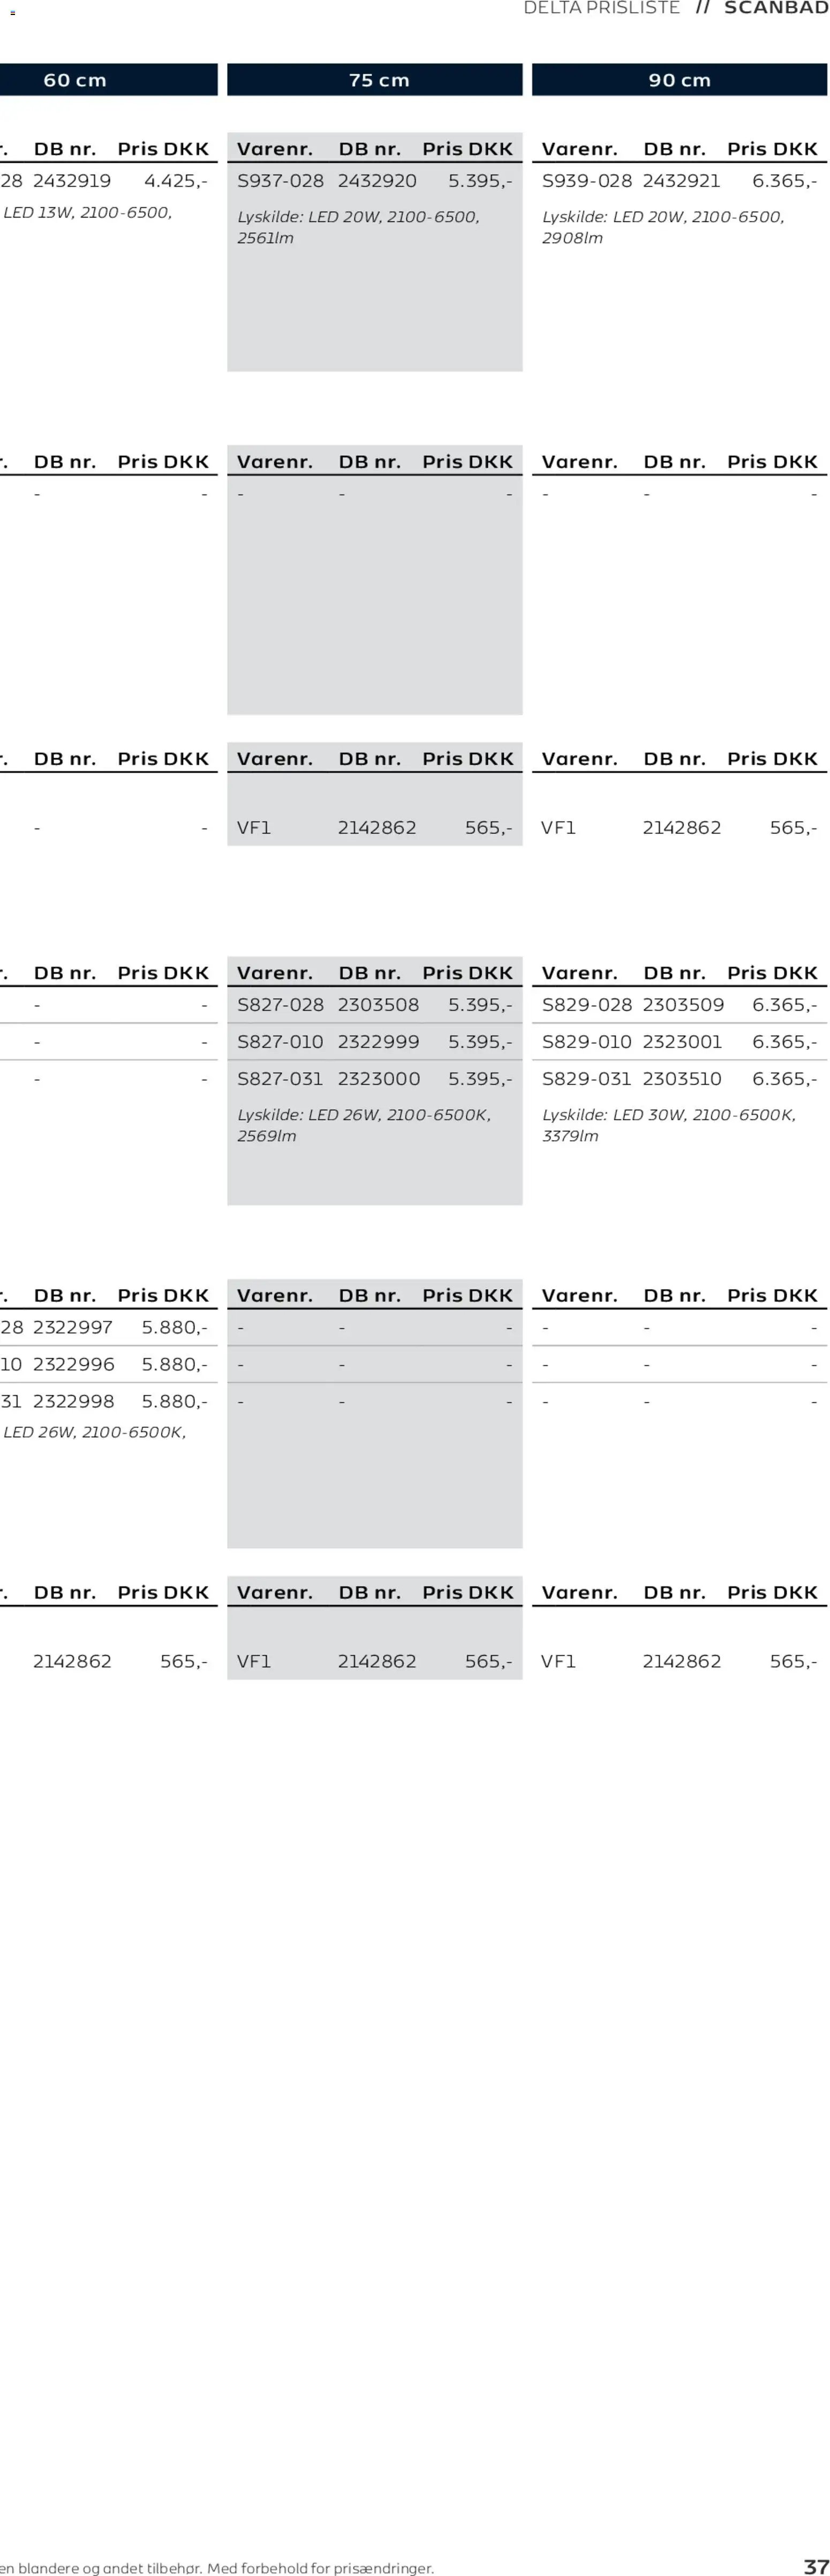Click item number S939-028
830x2576 pixels.
click(586, 181)
